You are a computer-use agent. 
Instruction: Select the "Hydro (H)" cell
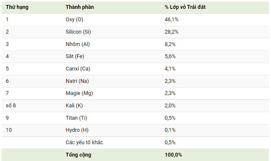click(77, 130)
